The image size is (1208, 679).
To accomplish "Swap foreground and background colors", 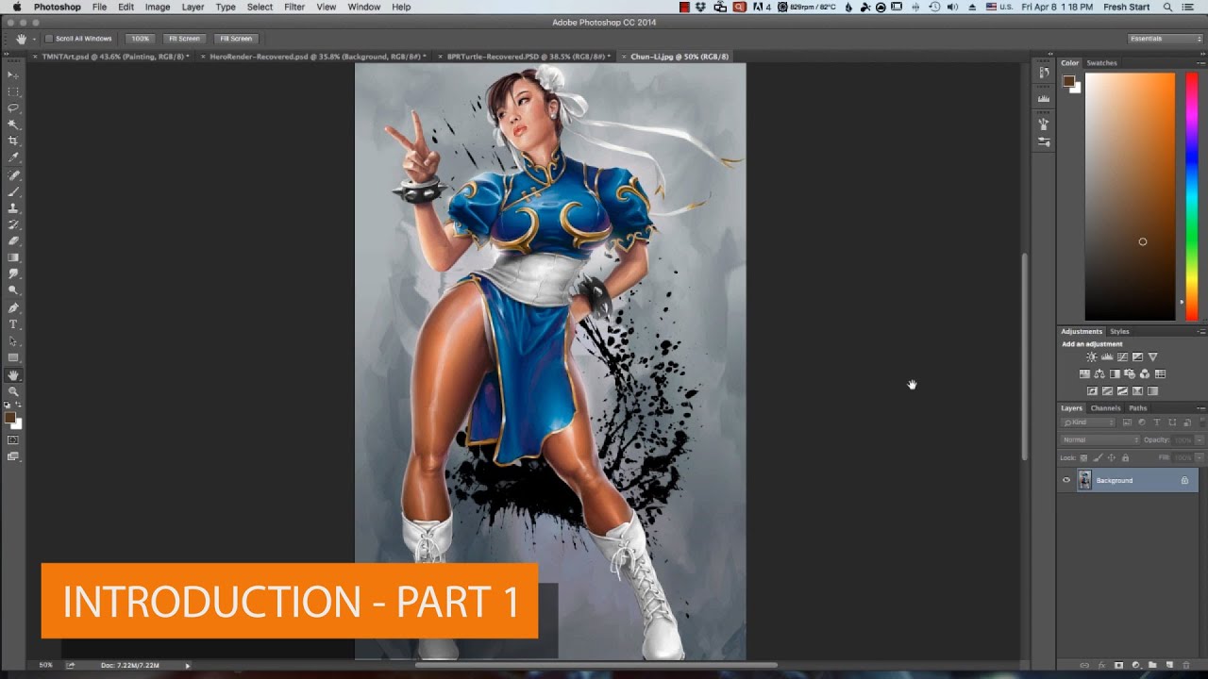I will 19,406.
